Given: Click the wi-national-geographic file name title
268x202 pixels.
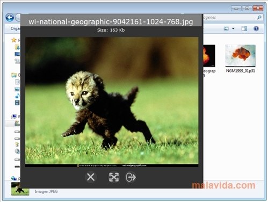Looking at the screenshot, I should [x=111, y=21].
